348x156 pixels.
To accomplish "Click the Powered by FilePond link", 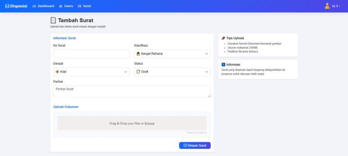I will pyautogui.click(x=197, y=133).
